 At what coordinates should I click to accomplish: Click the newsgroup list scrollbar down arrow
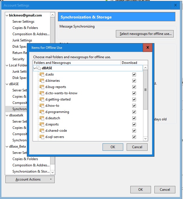tap(145, 138)
